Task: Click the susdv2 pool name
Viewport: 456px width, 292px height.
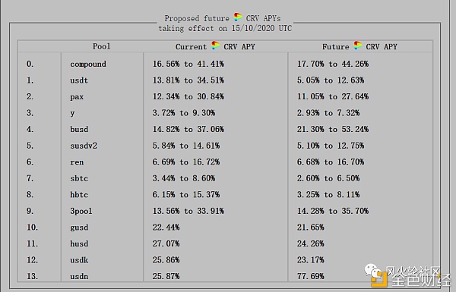Action: pyautogui.click(x=84, y=146)
